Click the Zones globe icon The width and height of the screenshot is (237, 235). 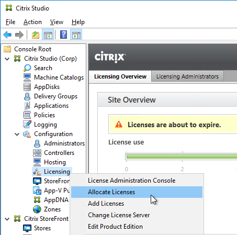pos(37,209)
